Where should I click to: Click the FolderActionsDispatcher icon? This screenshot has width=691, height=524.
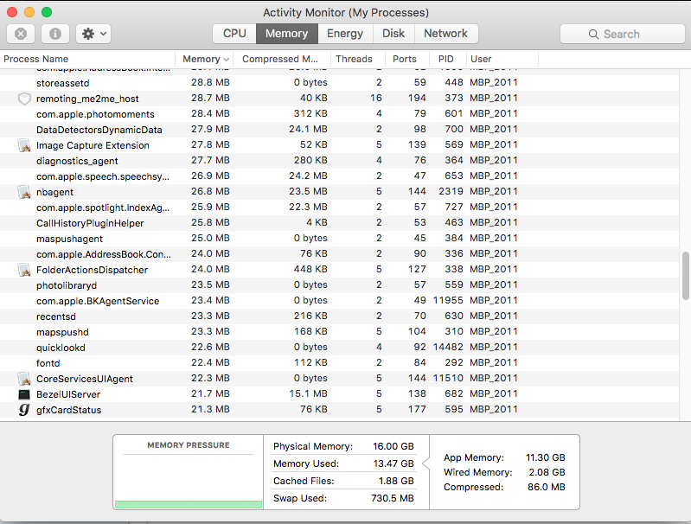[x=24, y=270]
